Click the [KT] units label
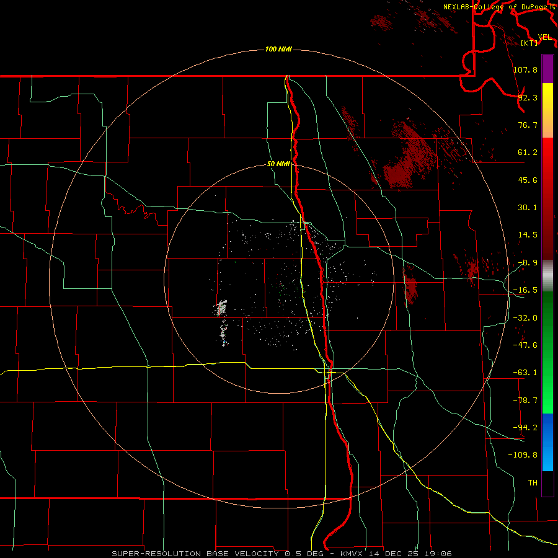The width and height of the screenshot is (558, 558). point(529,43)
